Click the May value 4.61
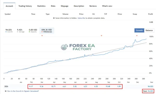The width and height of the screenshot is (156, 94). point(64,87)
